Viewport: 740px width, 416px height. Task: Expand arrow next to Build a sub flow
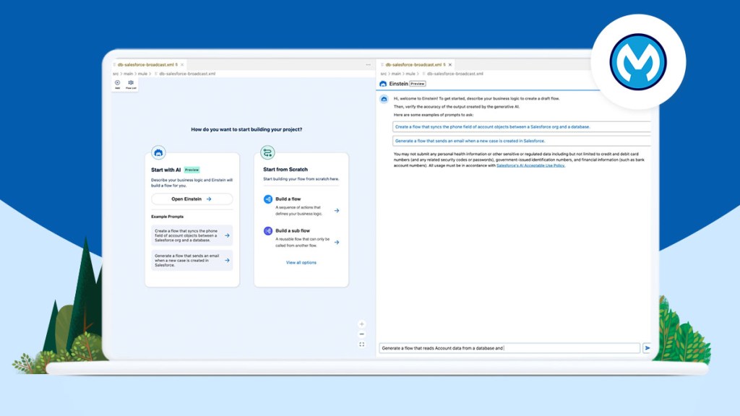pos(337,242)
